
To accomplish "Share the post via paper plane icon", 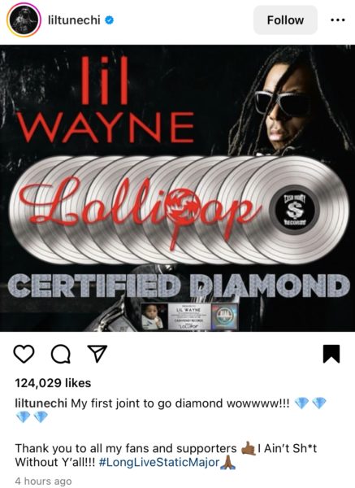I will click(x=97, y=354).
